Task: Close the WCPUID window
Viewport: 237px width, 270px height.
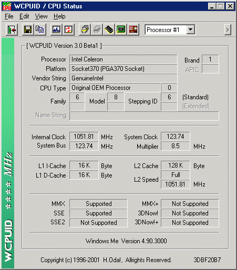Action: (230, 6)
